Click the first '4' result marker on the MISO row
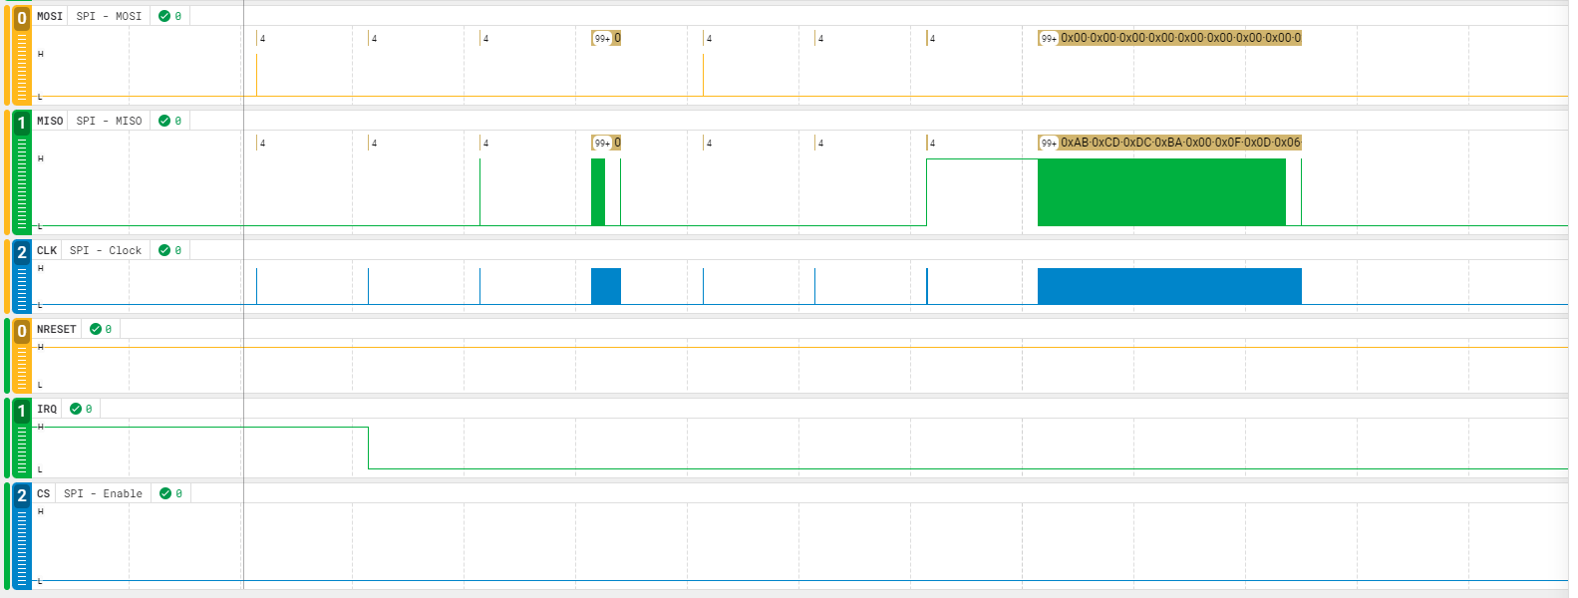The width and height of the screenshot is (1578, 598). click(x=262, y=143)
